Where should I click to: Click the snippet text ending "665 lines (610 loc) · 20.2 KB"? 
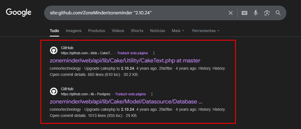click(138, 71)
